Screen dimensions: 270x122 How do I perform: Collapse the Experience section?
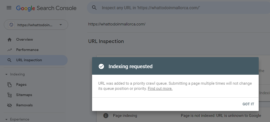coord(6,119)
